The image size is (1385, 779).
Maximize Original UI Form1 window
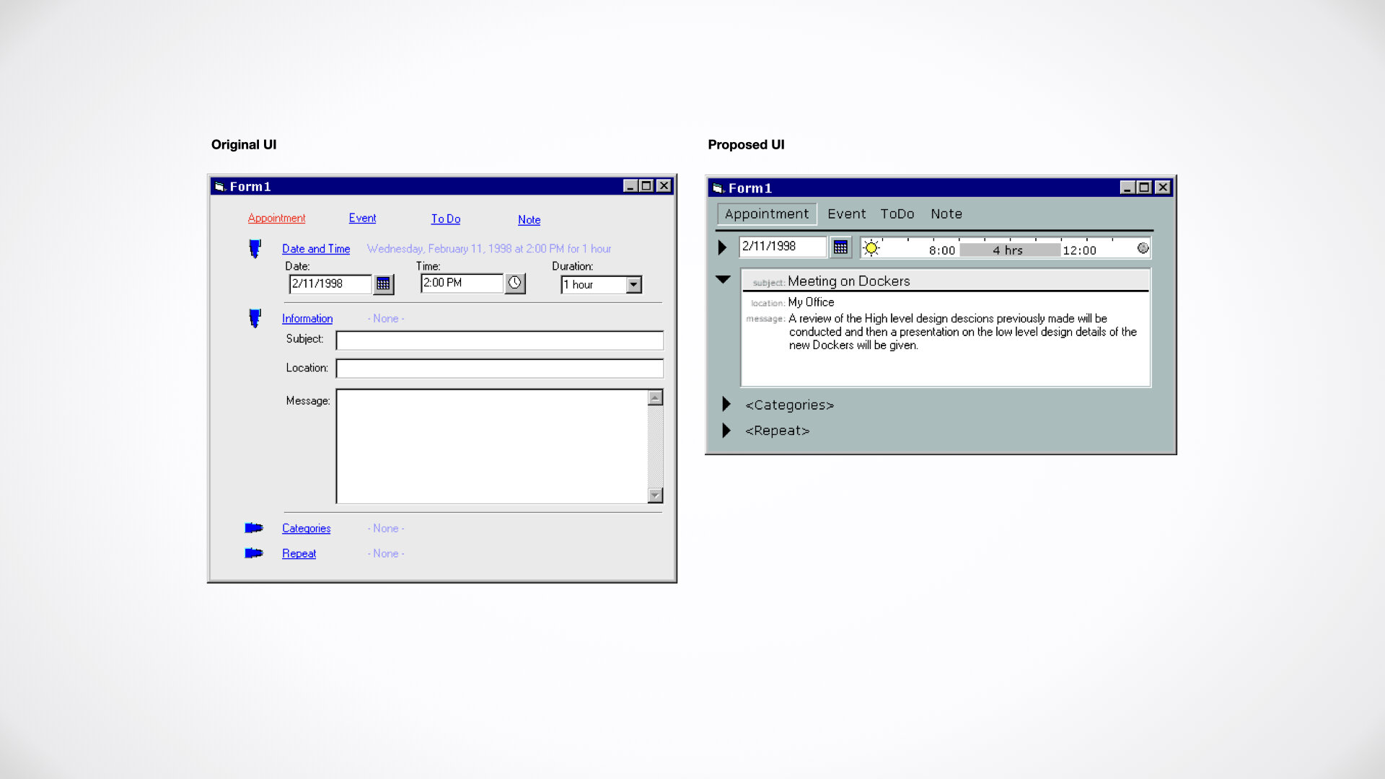pos(646,186)
